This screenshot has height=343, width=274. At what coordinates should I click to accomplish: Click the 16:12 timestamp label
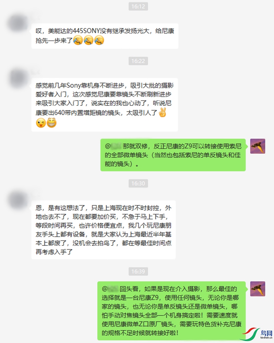point(138,7)
